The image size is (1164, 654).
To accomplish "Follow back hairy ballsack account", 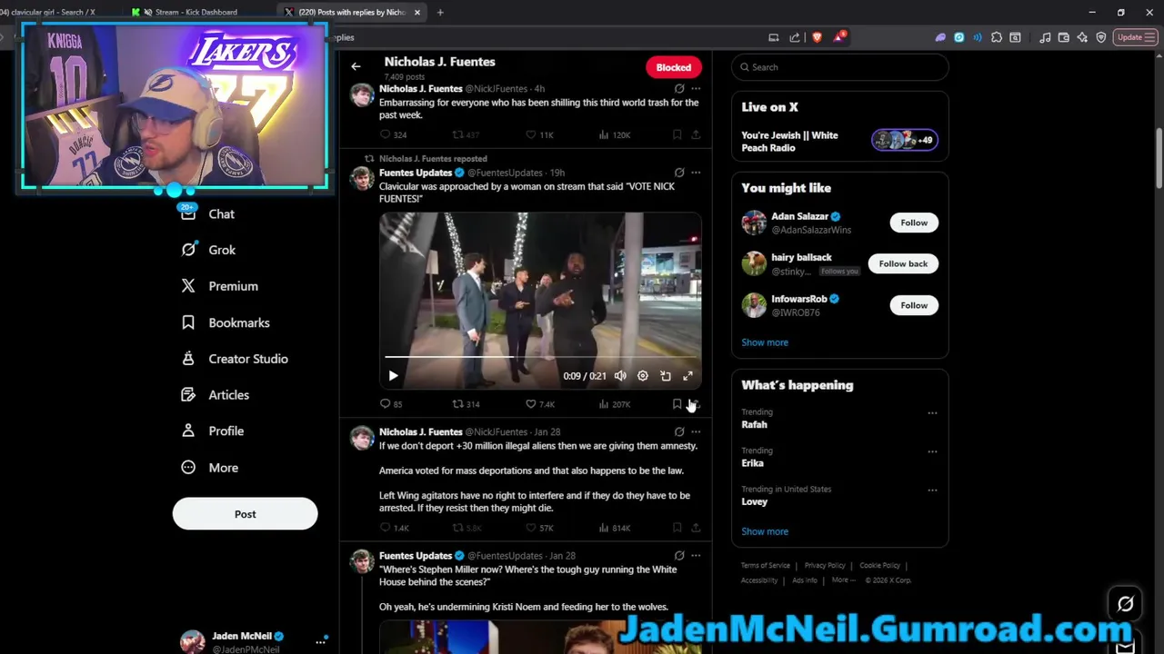I will pos(903,263).
